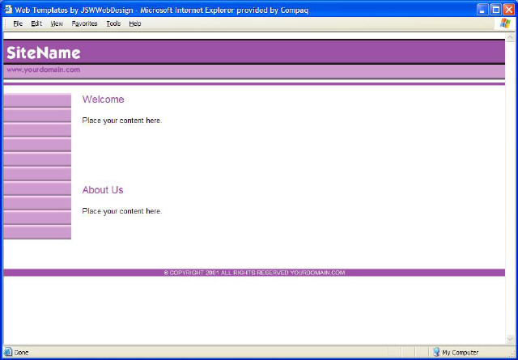The height and width of the screenshot is (360, 518).
Task: Click the SiteName logo in the header
Action: [x=44, y=53]
